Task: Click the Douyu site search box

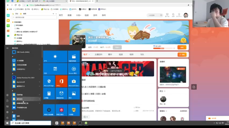Action: point(155,15)
